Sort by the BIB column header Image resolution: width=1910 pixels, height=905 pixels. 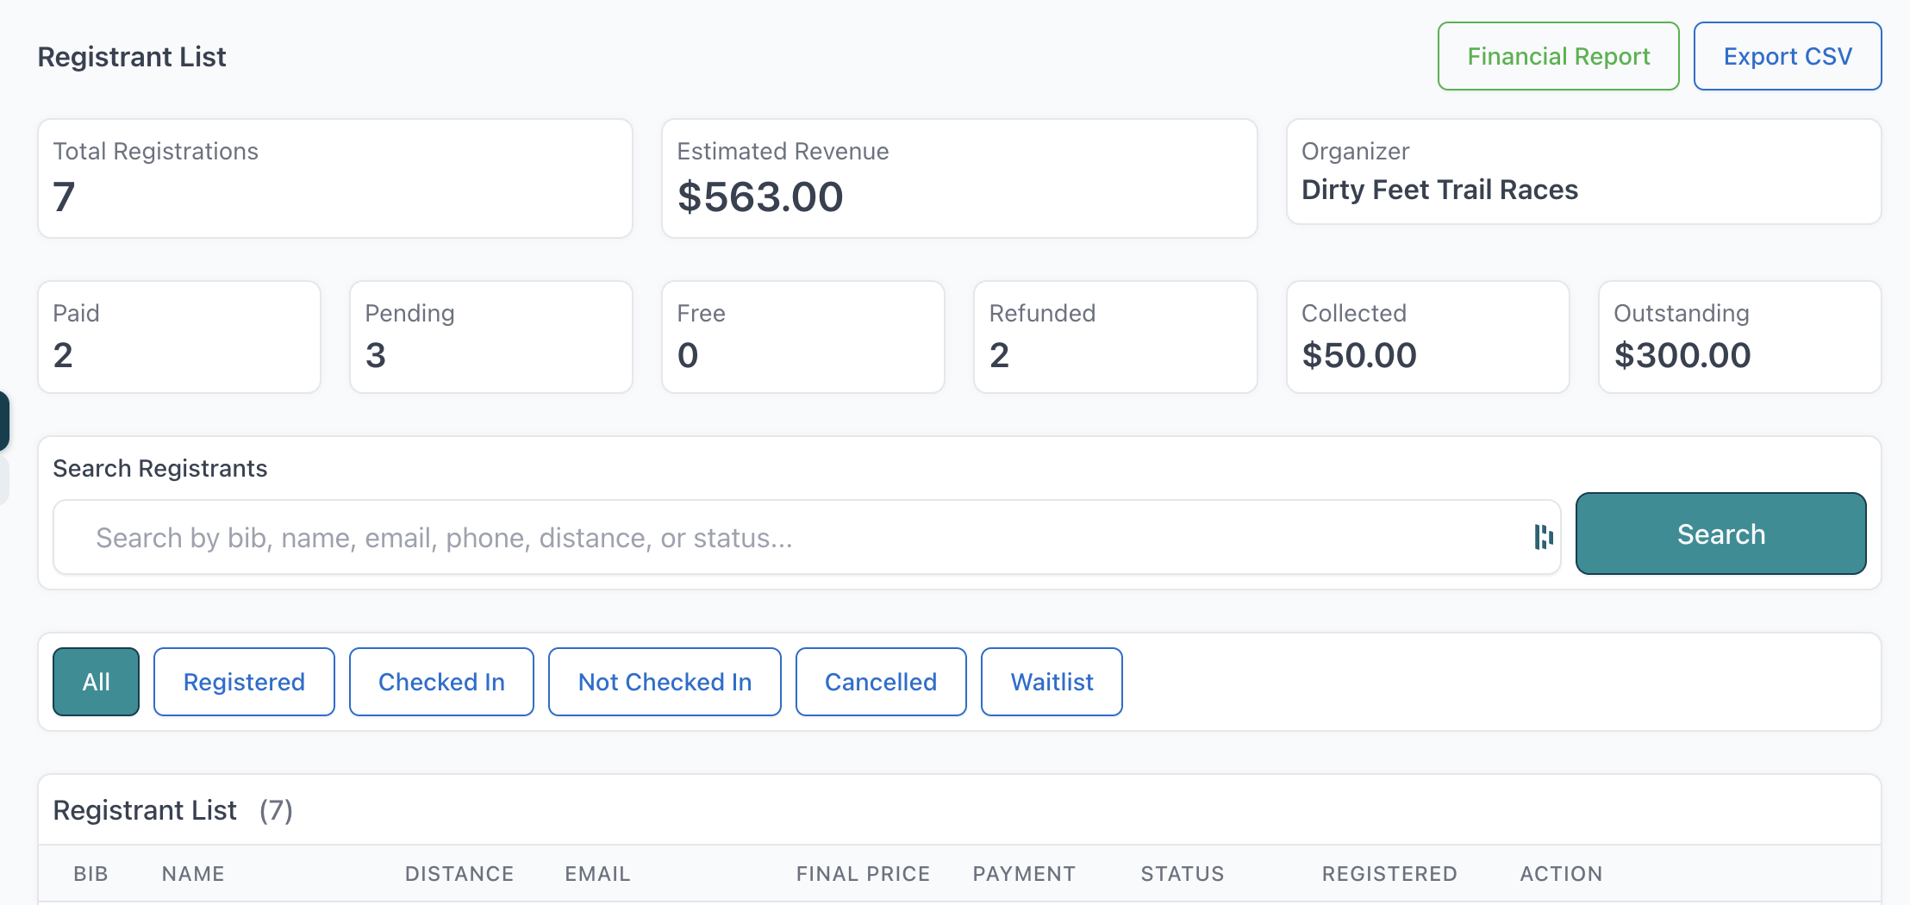pyautogui.click(x=91, y=874)
